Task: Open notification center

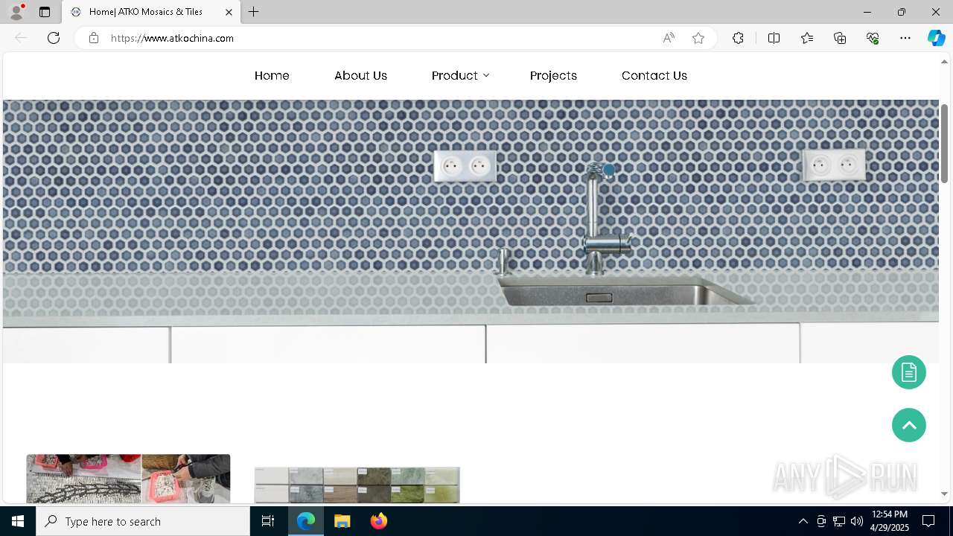Action: click(x=928, y=521)
